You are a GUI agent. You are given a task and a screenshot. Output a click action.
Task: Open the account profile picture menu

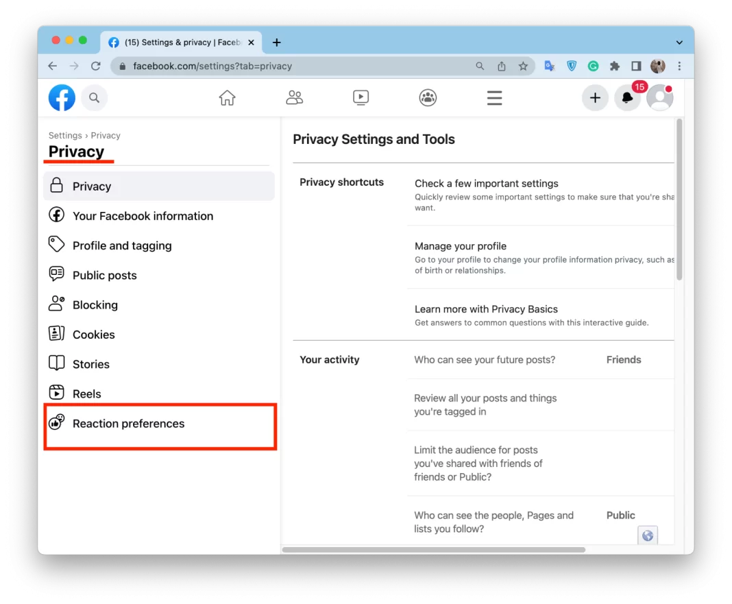pos(659,98)
